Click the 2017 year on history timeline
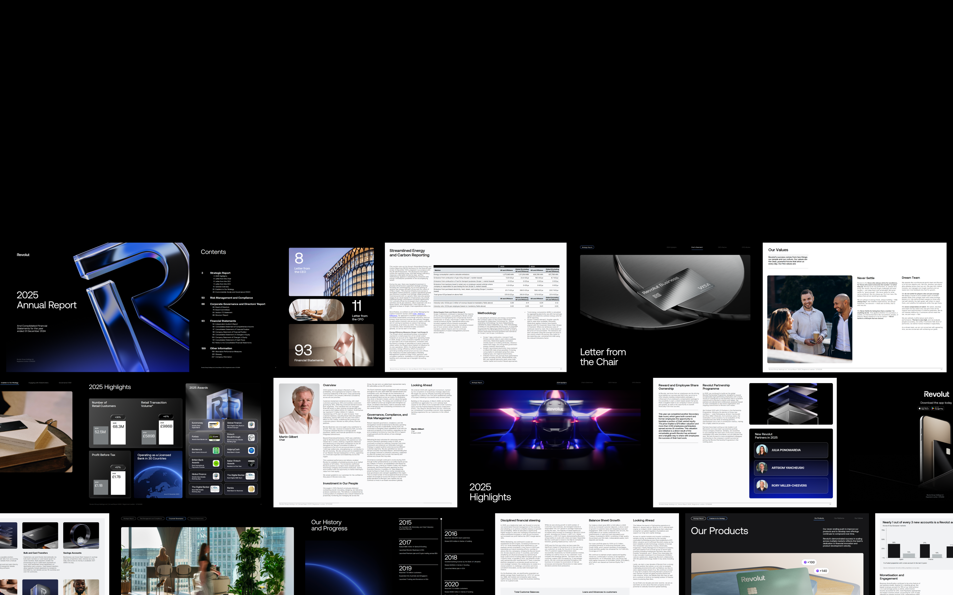 405,542
